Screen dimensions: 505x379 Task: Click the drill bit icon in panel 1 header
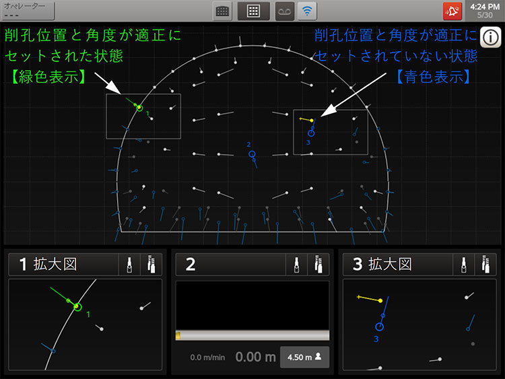151,265
